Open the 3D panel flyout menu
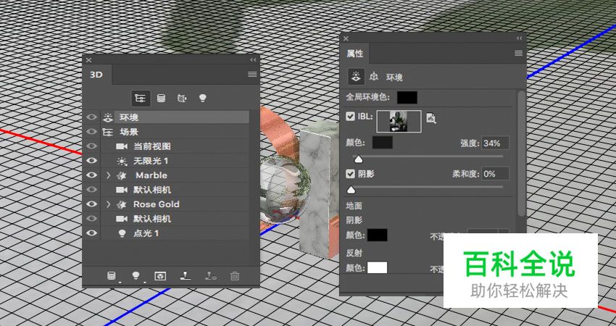 coord(252,74)
